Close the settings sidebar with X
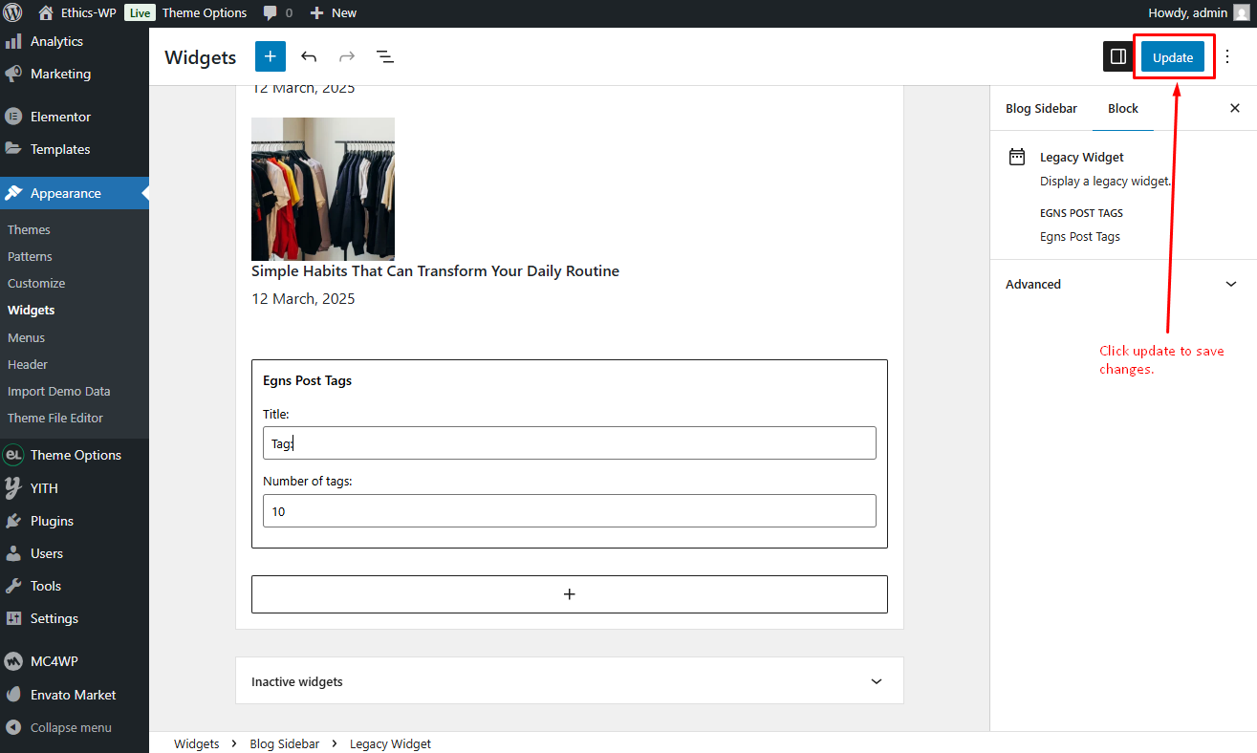Screen dimensions: 1257x753 click(1234, 108)
